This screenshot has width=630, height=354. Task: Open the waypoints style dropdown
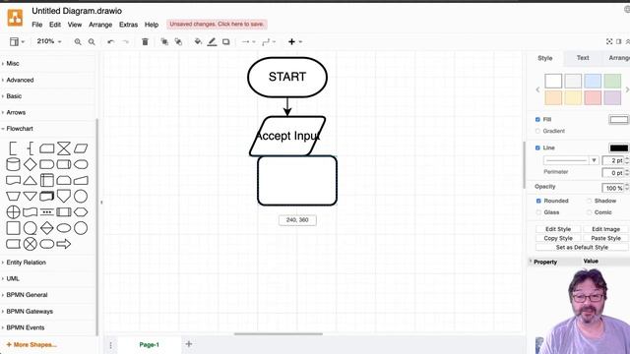pyautogui.click(x=269, y=41)
